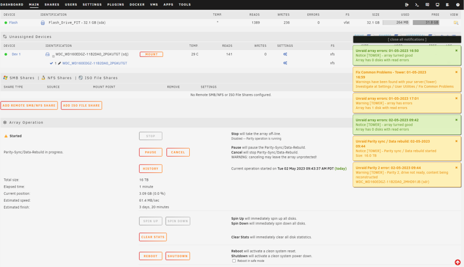Viewport: 464px width, 267px height.
Task: Click the Unraid Parity 2 error notification text
Action: [x=402, y=175]
